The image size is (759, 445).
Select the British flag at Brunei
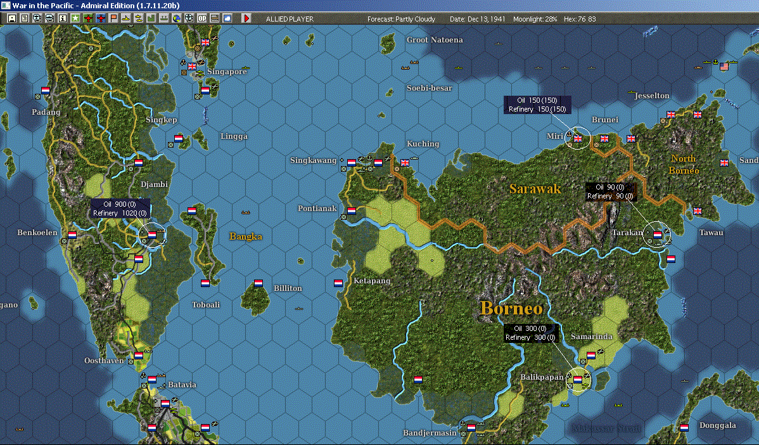604,138
